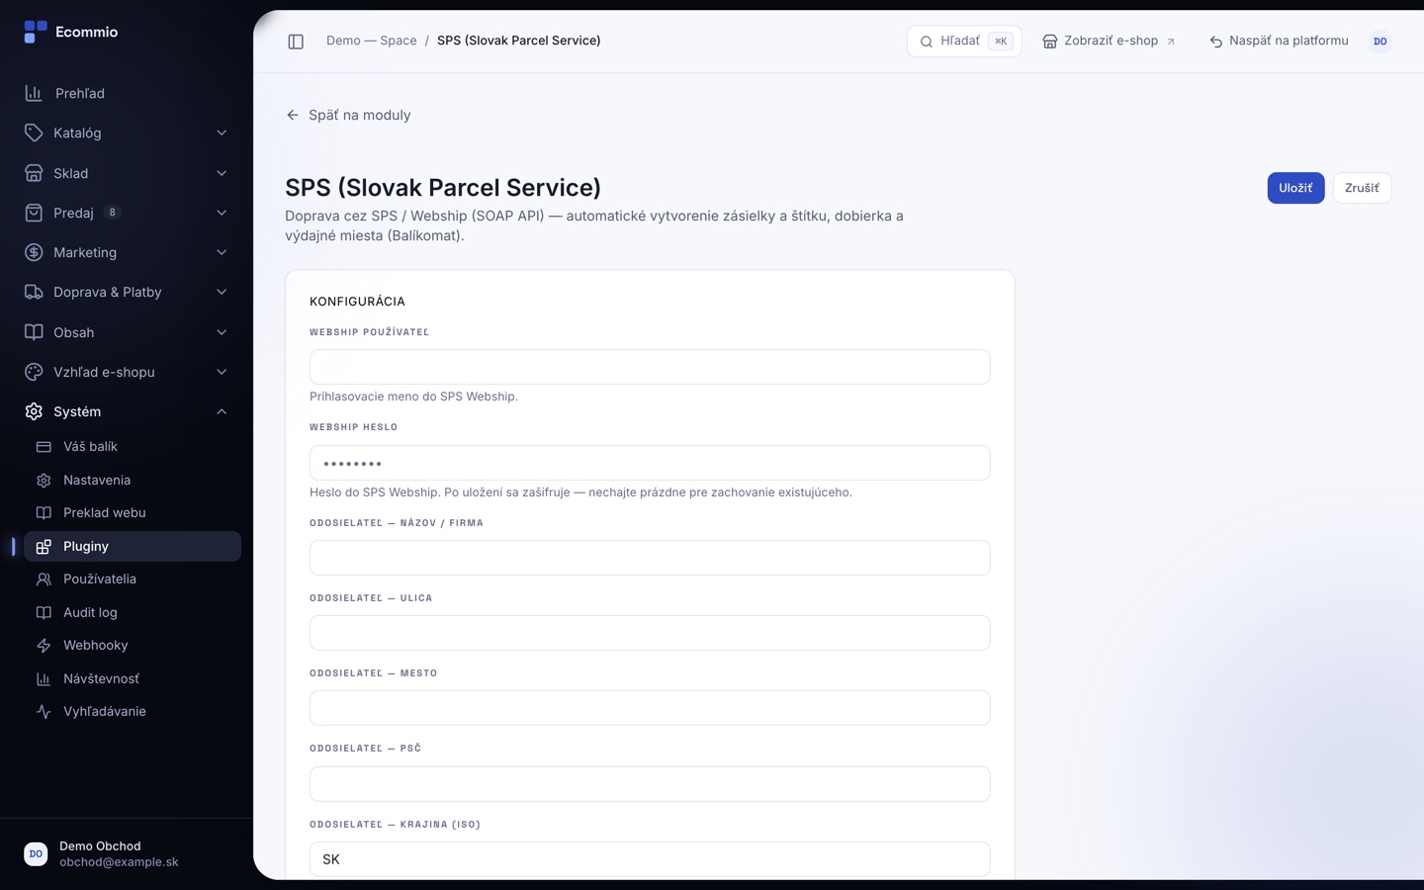Click the Demo — Space breadcrumb
Viewport: 1424px width, 890px height.
click(372, 41)
